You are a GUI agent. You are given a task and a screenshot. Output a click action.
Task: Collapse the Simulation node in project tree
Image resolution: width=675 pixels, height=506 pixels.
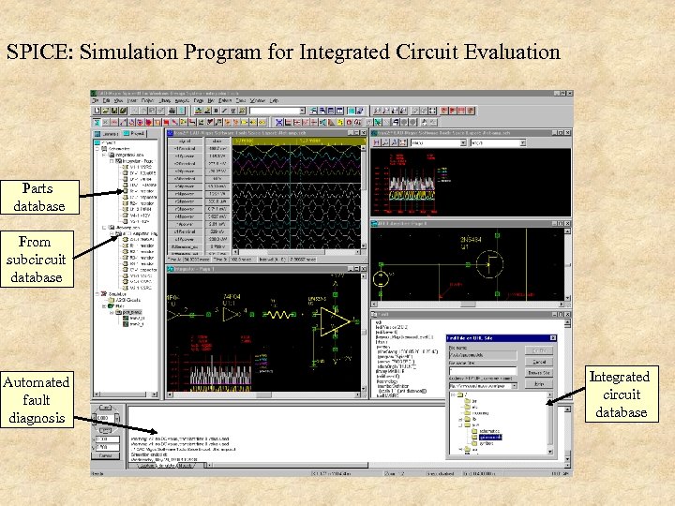pos(97,294)
